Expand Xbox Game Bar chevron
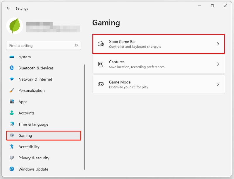 click(218, 44)
